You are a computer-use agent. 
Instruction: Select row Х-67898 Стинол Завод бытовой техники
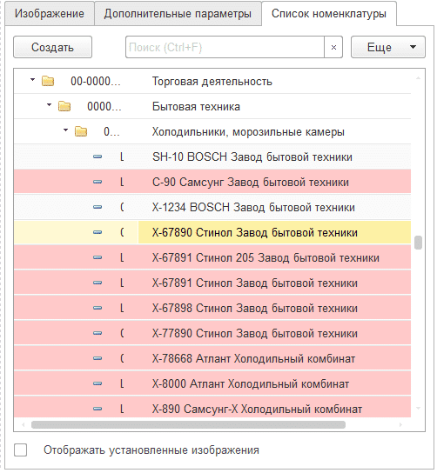[x=212, y=308]
